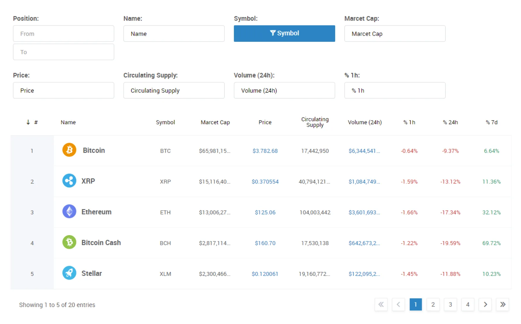Sort table by % 24h column header
Viewport: 521px width, 324px height.
click(450, 122)
